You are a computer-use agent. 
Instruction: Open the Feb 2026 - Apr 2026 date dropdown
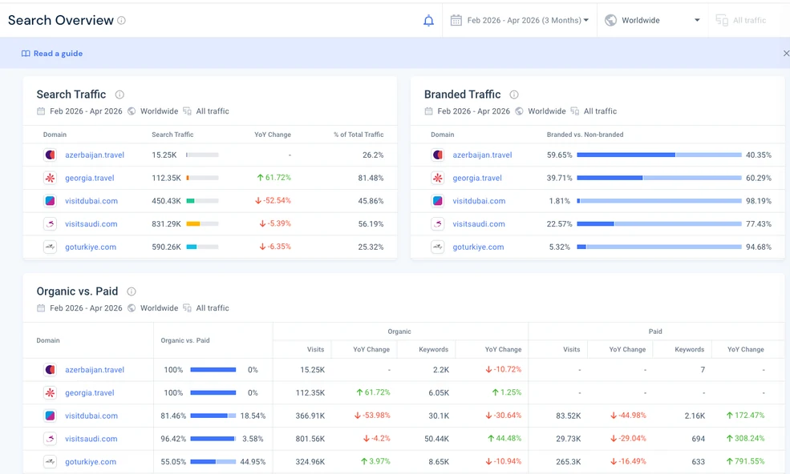tap(520, 21)
